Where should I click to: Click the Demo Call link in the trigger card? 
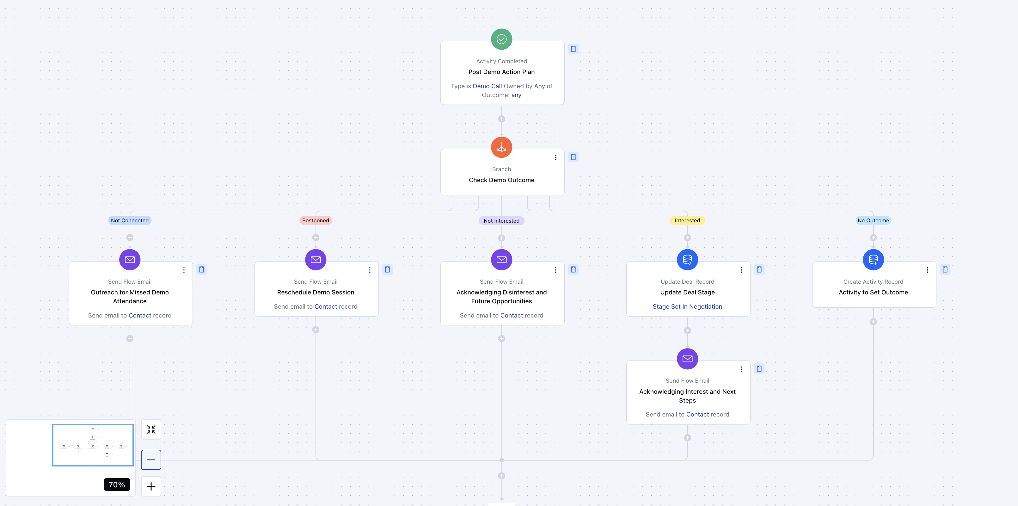click(x=487, y=86)
